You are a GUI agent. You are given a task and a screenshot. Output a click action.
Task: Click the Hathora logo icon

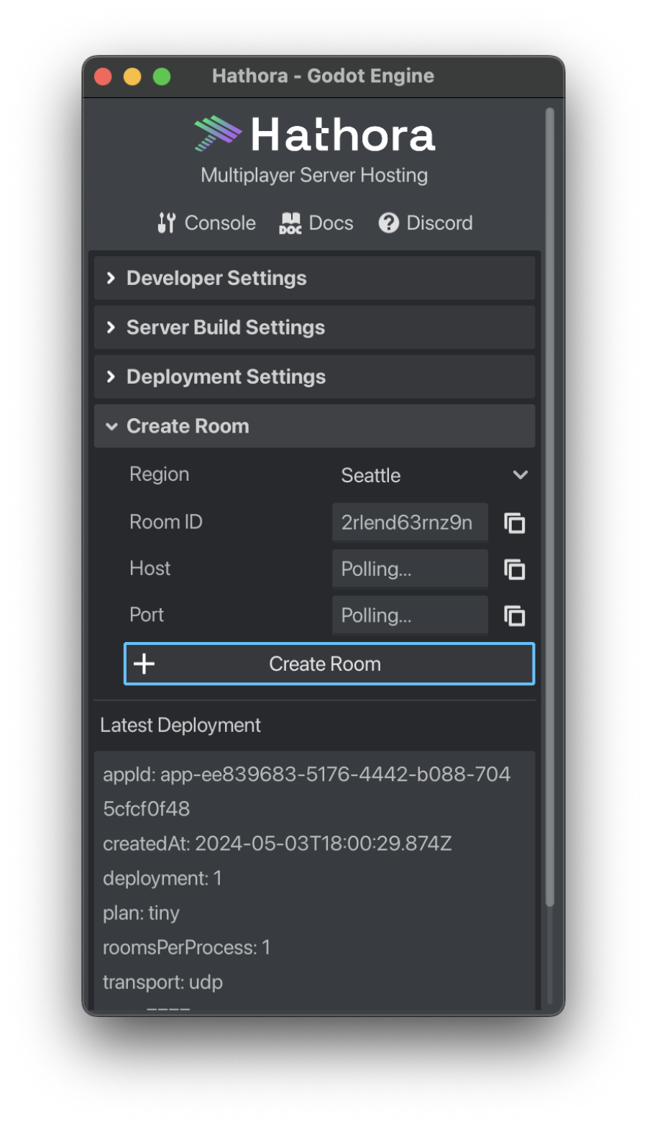point(218,134)
